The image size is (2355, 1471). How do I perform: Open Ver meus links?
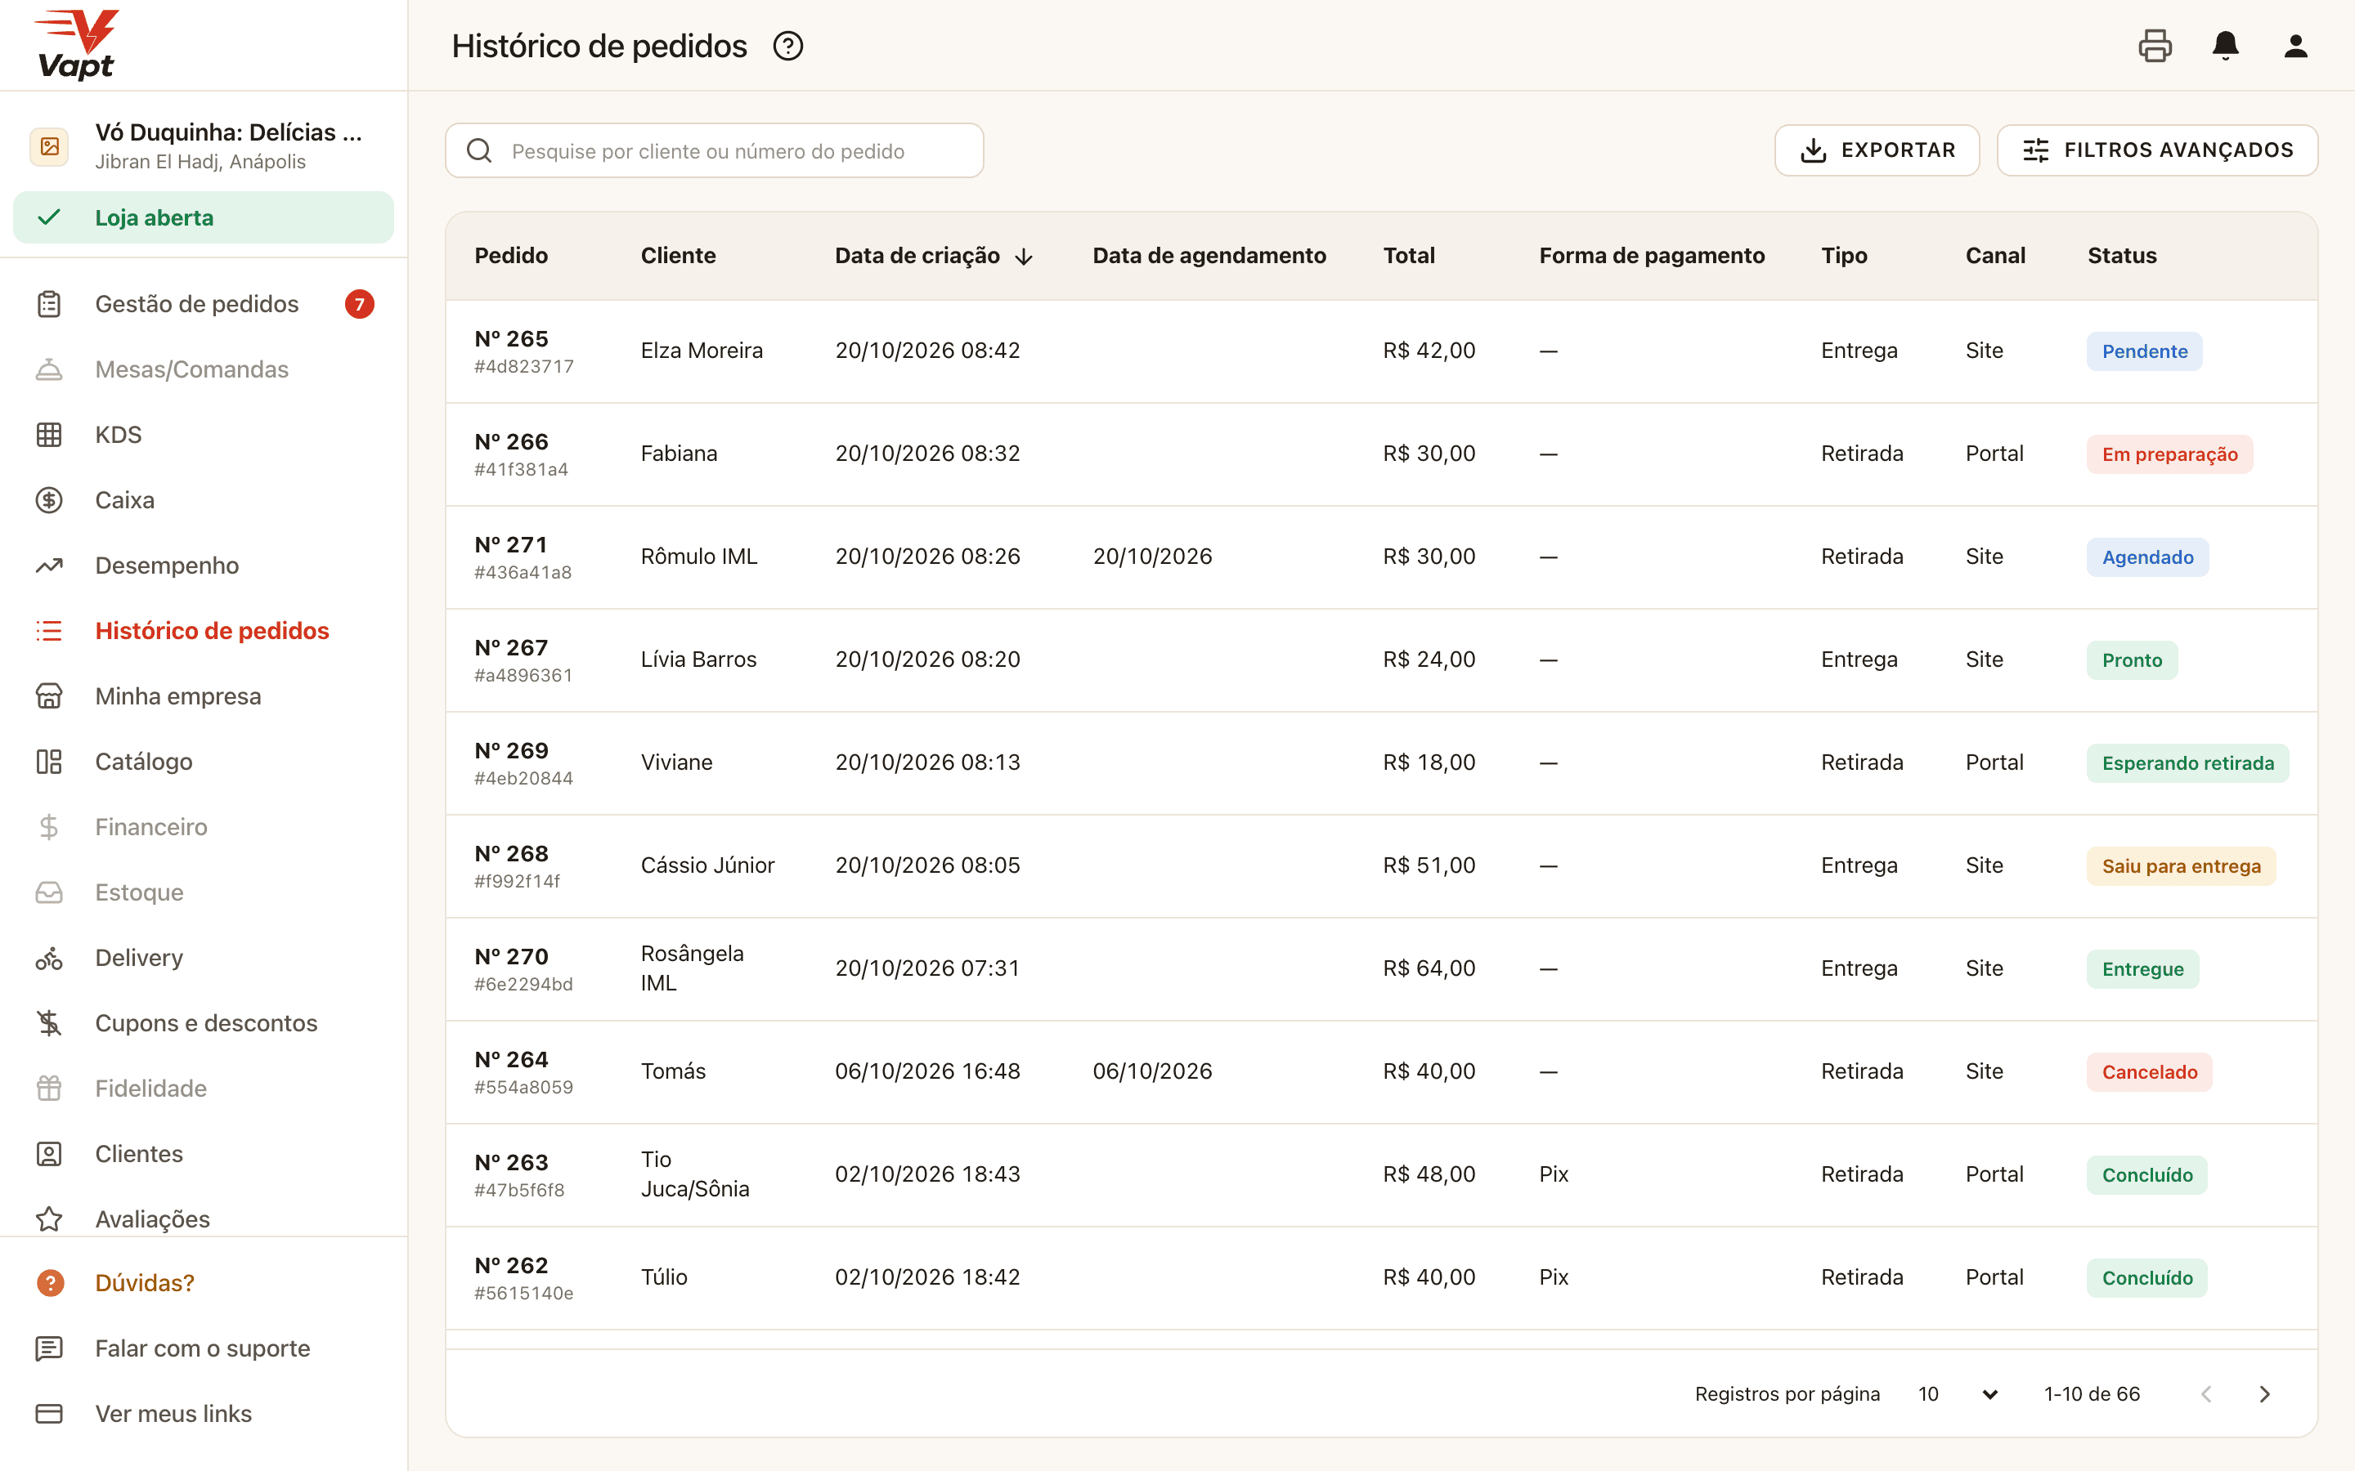[x=173, y=1414]
